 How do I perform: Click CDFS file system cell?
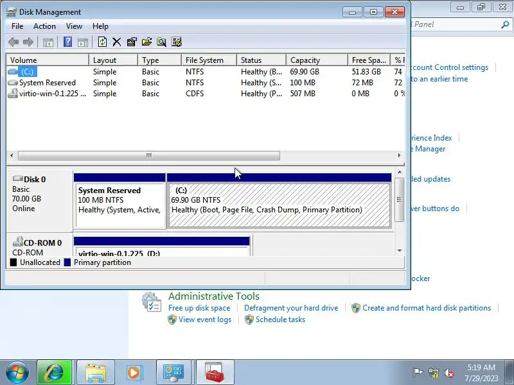[x=195, y=94]
